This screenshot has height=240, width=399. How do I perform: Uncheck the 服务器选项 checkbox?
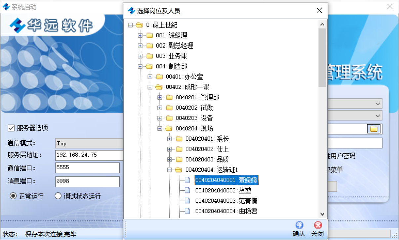tap(11, 128)
